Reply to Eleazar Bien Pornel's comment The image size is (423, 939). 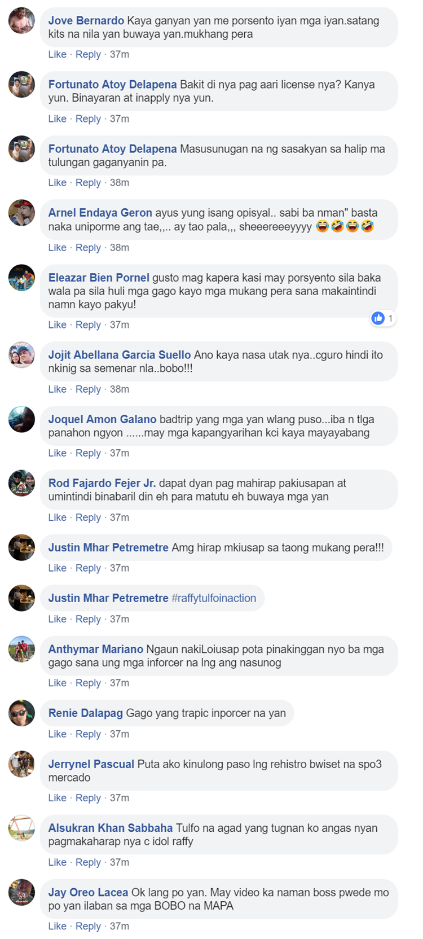coord(88,324)
